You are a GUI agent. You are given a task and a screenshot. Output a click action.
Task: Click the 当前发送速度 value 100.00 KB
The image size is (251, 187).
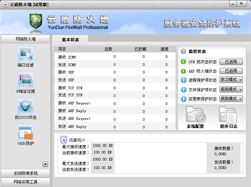[x=103, y=168]
